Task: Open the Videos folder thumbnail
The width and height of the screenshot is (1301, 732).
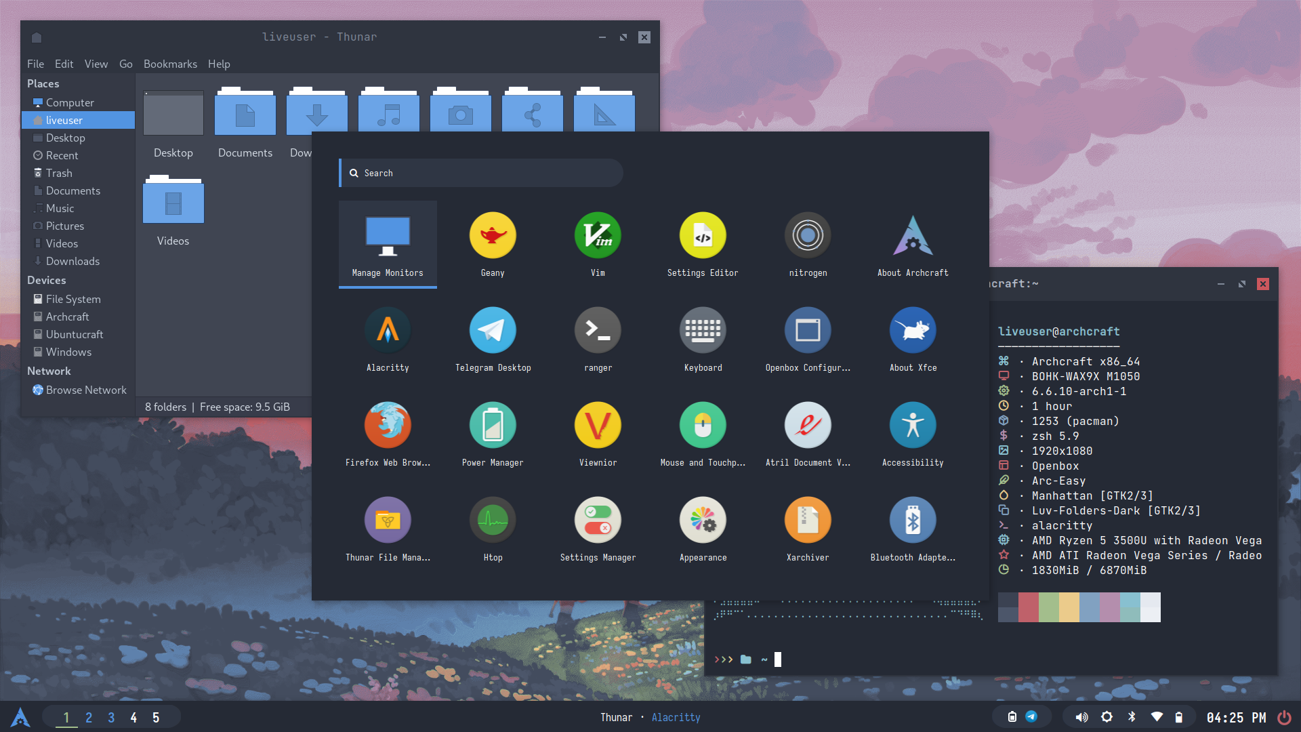Action: click(173, 203)
